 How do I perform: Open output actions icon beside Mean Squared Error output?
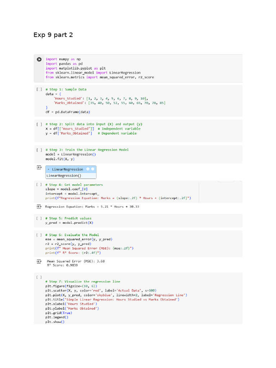point(39,261)
